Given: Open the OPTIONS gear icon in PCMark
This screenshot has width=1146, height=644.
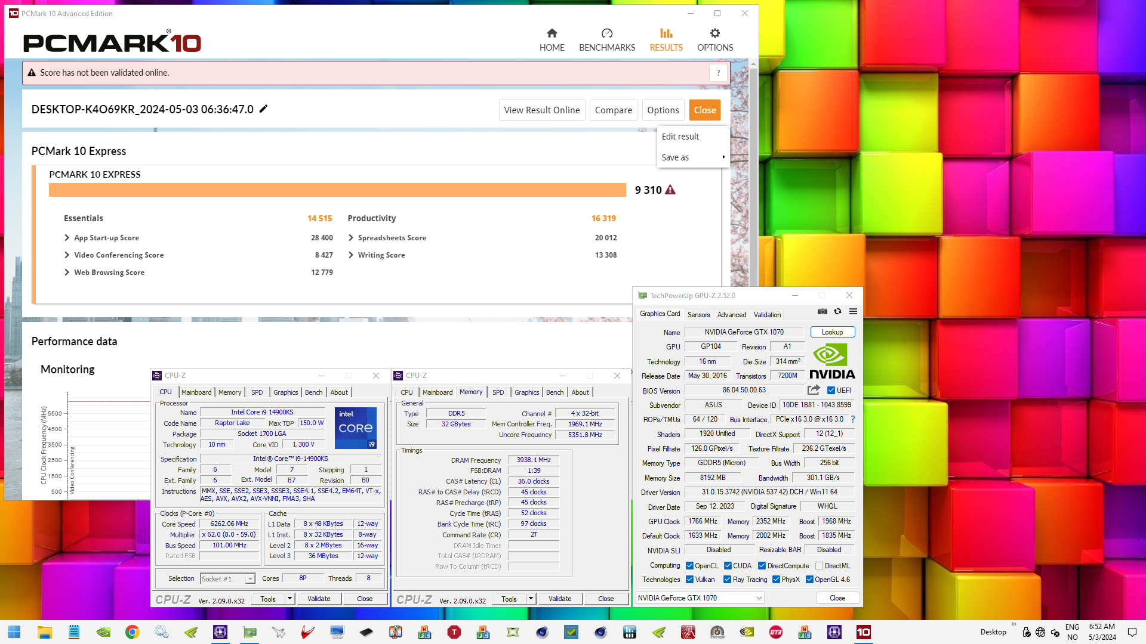Looking at the screenshot, I should [715, 33].
